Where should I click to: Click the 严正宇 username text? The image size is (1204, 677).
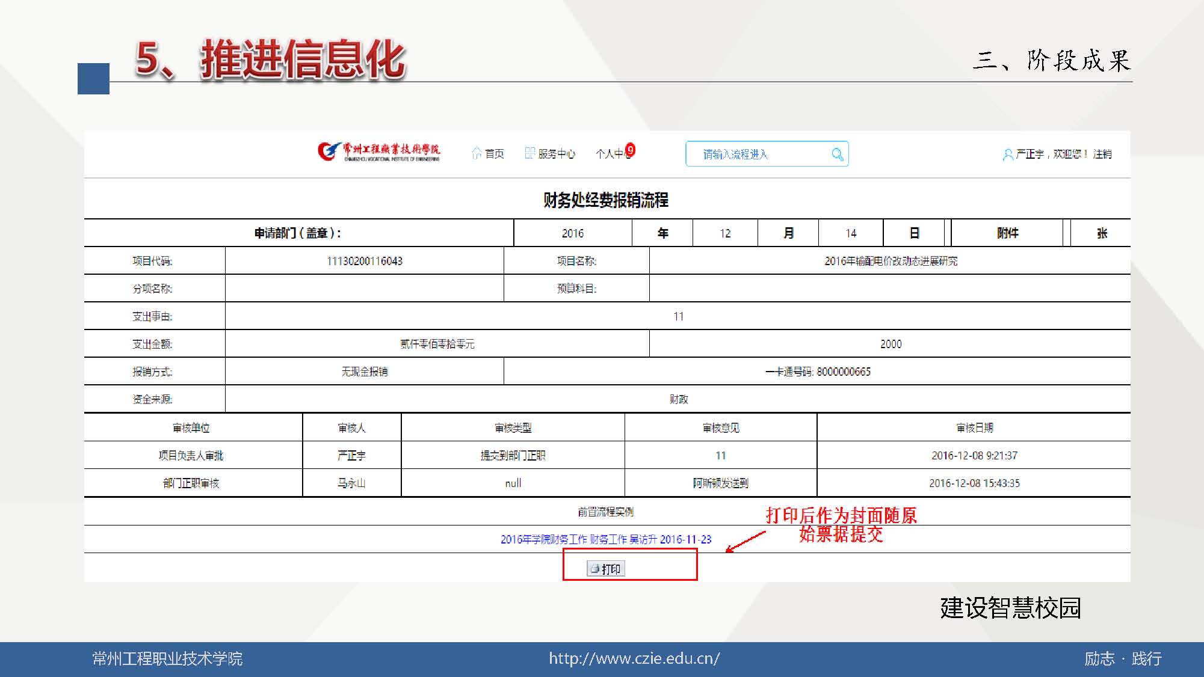pyautogui.click(x=1030, y=154)
